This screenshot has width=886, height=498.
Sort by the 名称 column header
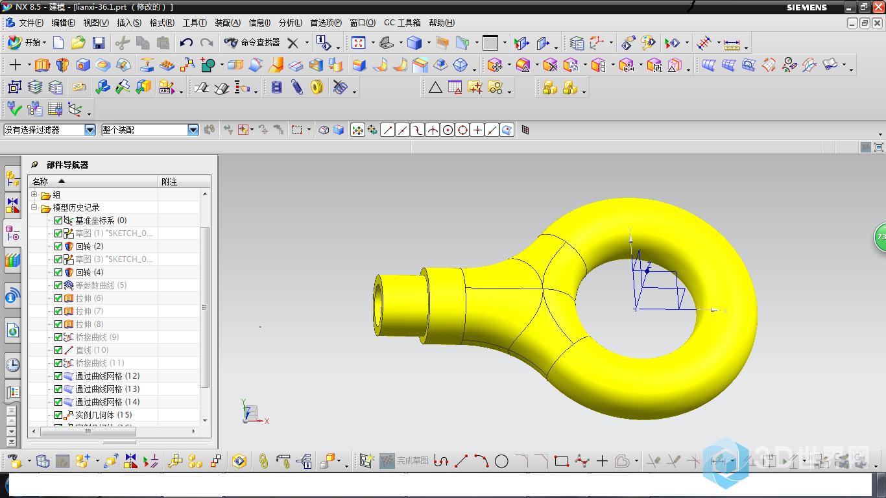93,182
